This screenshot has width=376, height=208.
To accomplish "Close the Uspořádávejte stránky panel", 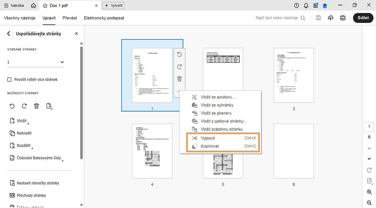I will 76,33.
